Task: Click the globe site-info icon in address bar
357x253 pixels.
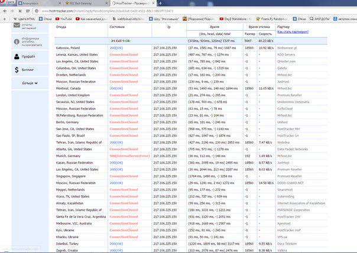Action: coord(37,11)
